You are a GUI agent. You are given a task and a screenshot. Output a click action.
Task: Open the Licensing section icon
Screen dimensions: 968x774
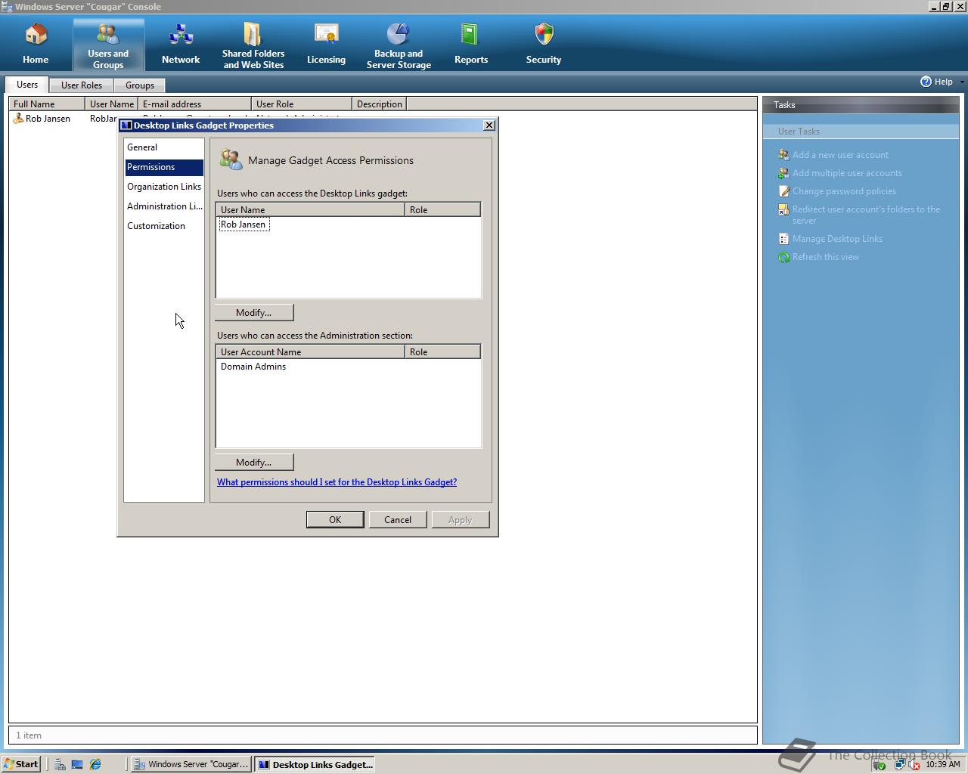326,35
